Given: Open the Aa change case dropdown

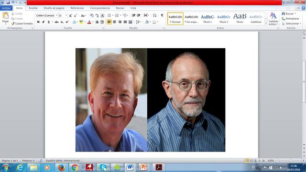Looking at the screenshot, I should click(83, 15).
